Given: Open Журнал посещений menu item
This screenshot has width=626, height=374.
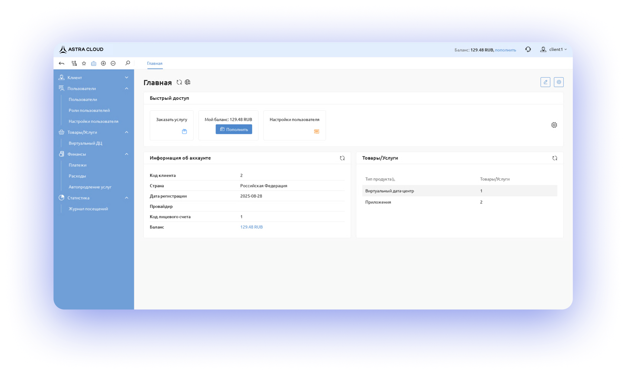Looking at the screenshot, I should pos(88,209).
